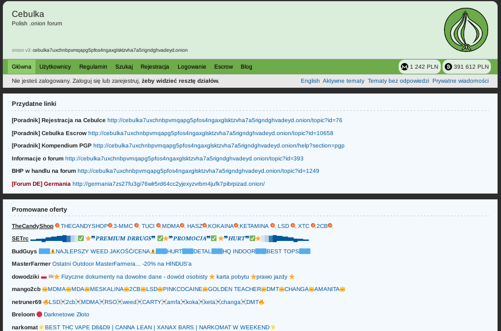Open the Escrow menu item
501x331 pixels.
223,67
